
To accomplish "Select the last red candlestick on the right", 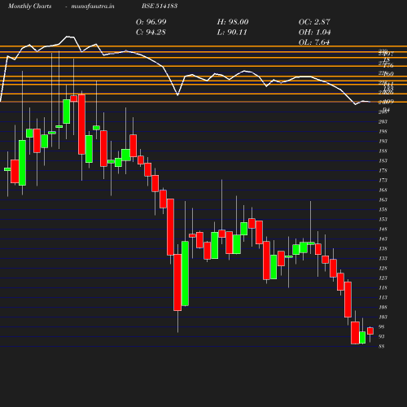I will (x=370, y=331).
